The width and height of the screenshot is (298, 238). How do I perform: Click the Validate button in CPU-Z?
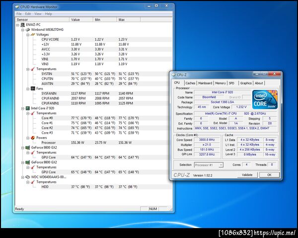247,175
